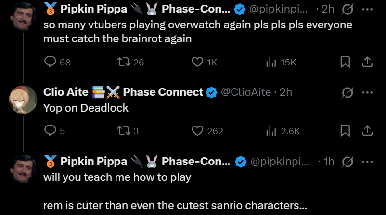Bookmark Pipkin Pippa's overwatch tweet
Image resolution: width=386 pixels, height=215 pixels.
345,62
